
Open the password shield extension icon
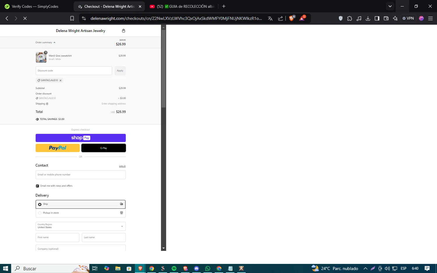(x=341, y=18)
